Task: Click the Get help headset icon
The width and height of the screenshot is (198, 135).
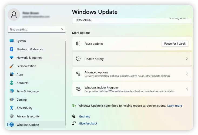Action: point(74,116)
